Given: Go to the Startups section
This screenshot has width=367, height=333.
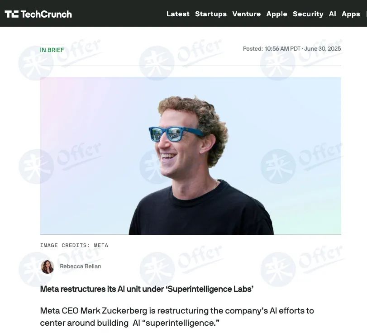Looking at the screenshot, I should pyautogui.click(x=211, y=14).
